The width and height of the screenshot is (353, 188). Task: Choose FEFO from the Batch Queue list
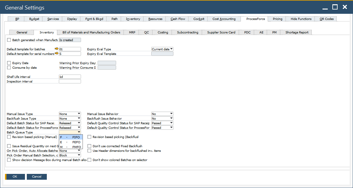[x=71, y=142]
